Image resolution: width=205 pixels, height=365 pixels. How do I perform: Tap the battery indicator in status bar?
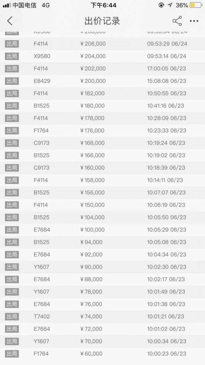[196, 5]
